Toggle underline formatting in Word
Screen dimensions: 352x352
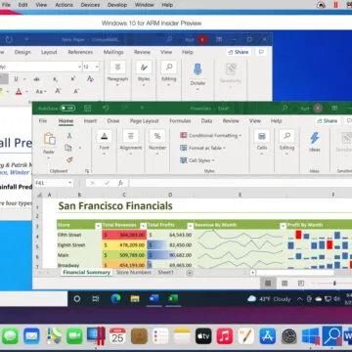16,79
